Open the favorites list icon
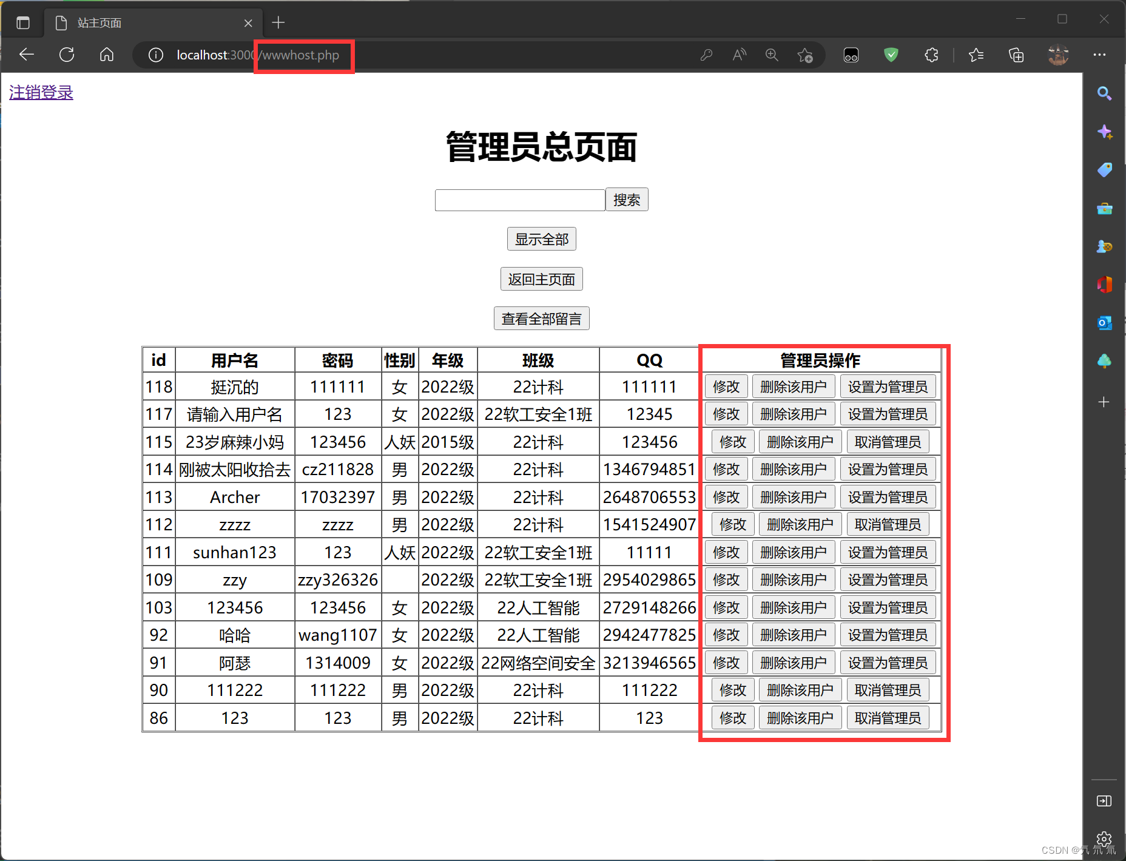Screen dimensions: 1126x861 pyautogui.click(x=976, y=55)
